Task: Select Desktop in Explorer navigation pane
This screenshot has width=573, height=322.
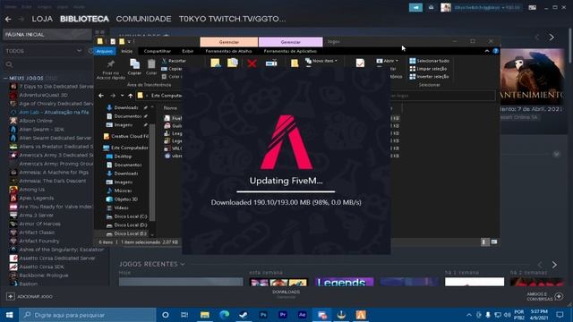Action: 119,157
